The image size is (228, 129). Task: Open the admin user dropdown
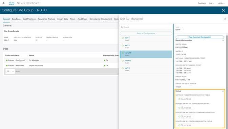coord(221,3)
